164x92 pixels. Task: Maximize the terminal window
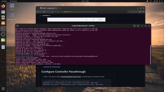point(146,26)
